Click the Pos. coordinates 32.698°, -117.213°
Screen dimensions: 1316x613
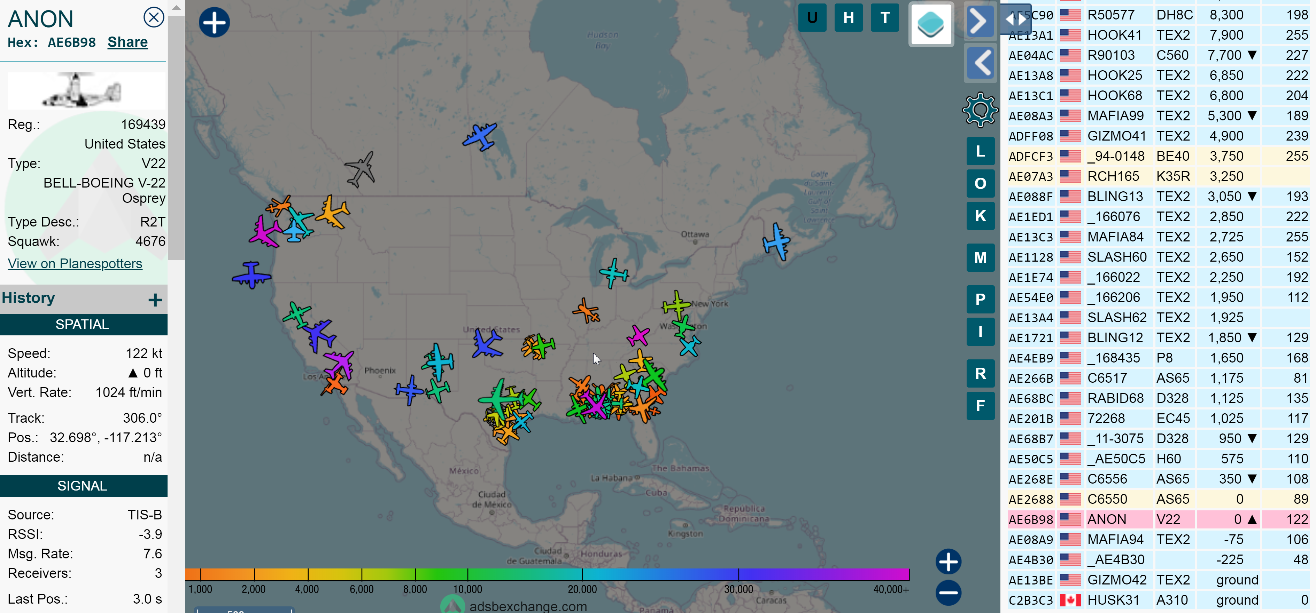(x=106, y=437)
